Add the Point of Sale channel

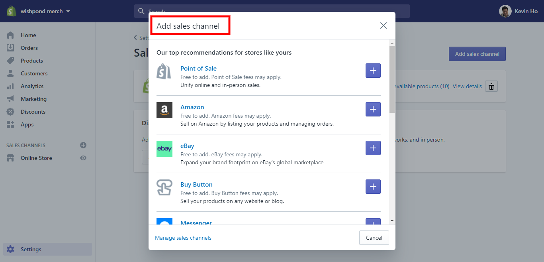tap(373, 71)
